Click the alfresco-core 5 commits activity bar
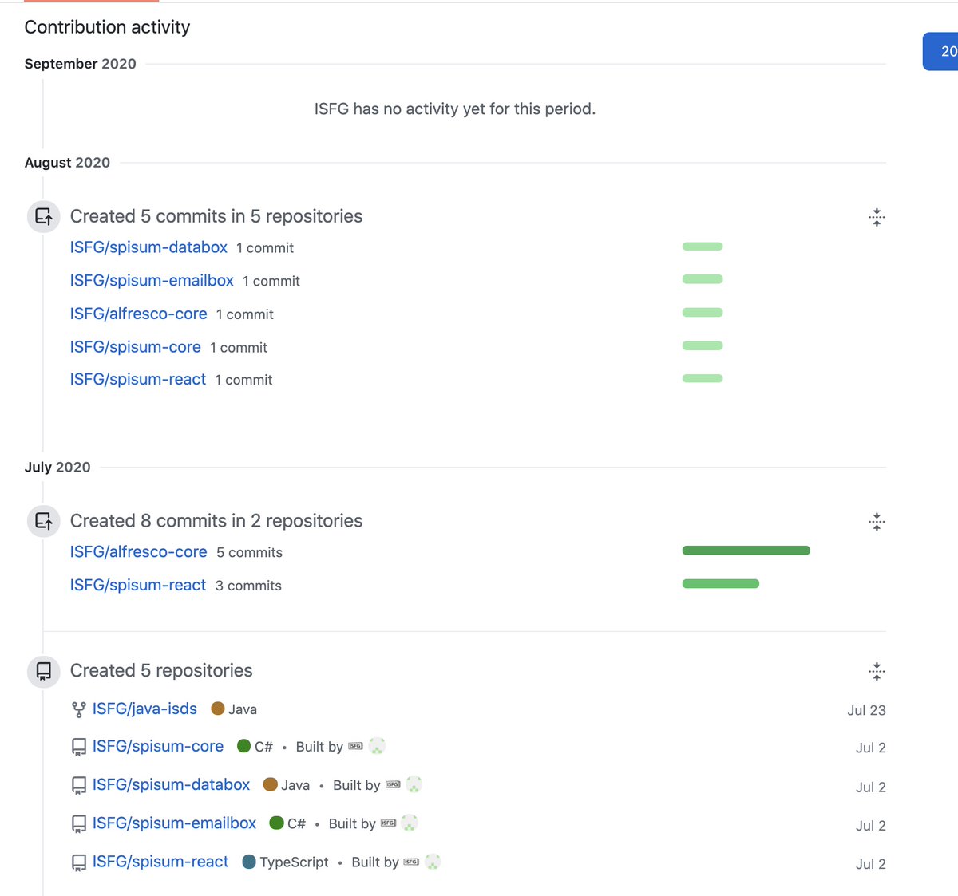This screenshot has height=896, width=958. [x=746, y=551]
